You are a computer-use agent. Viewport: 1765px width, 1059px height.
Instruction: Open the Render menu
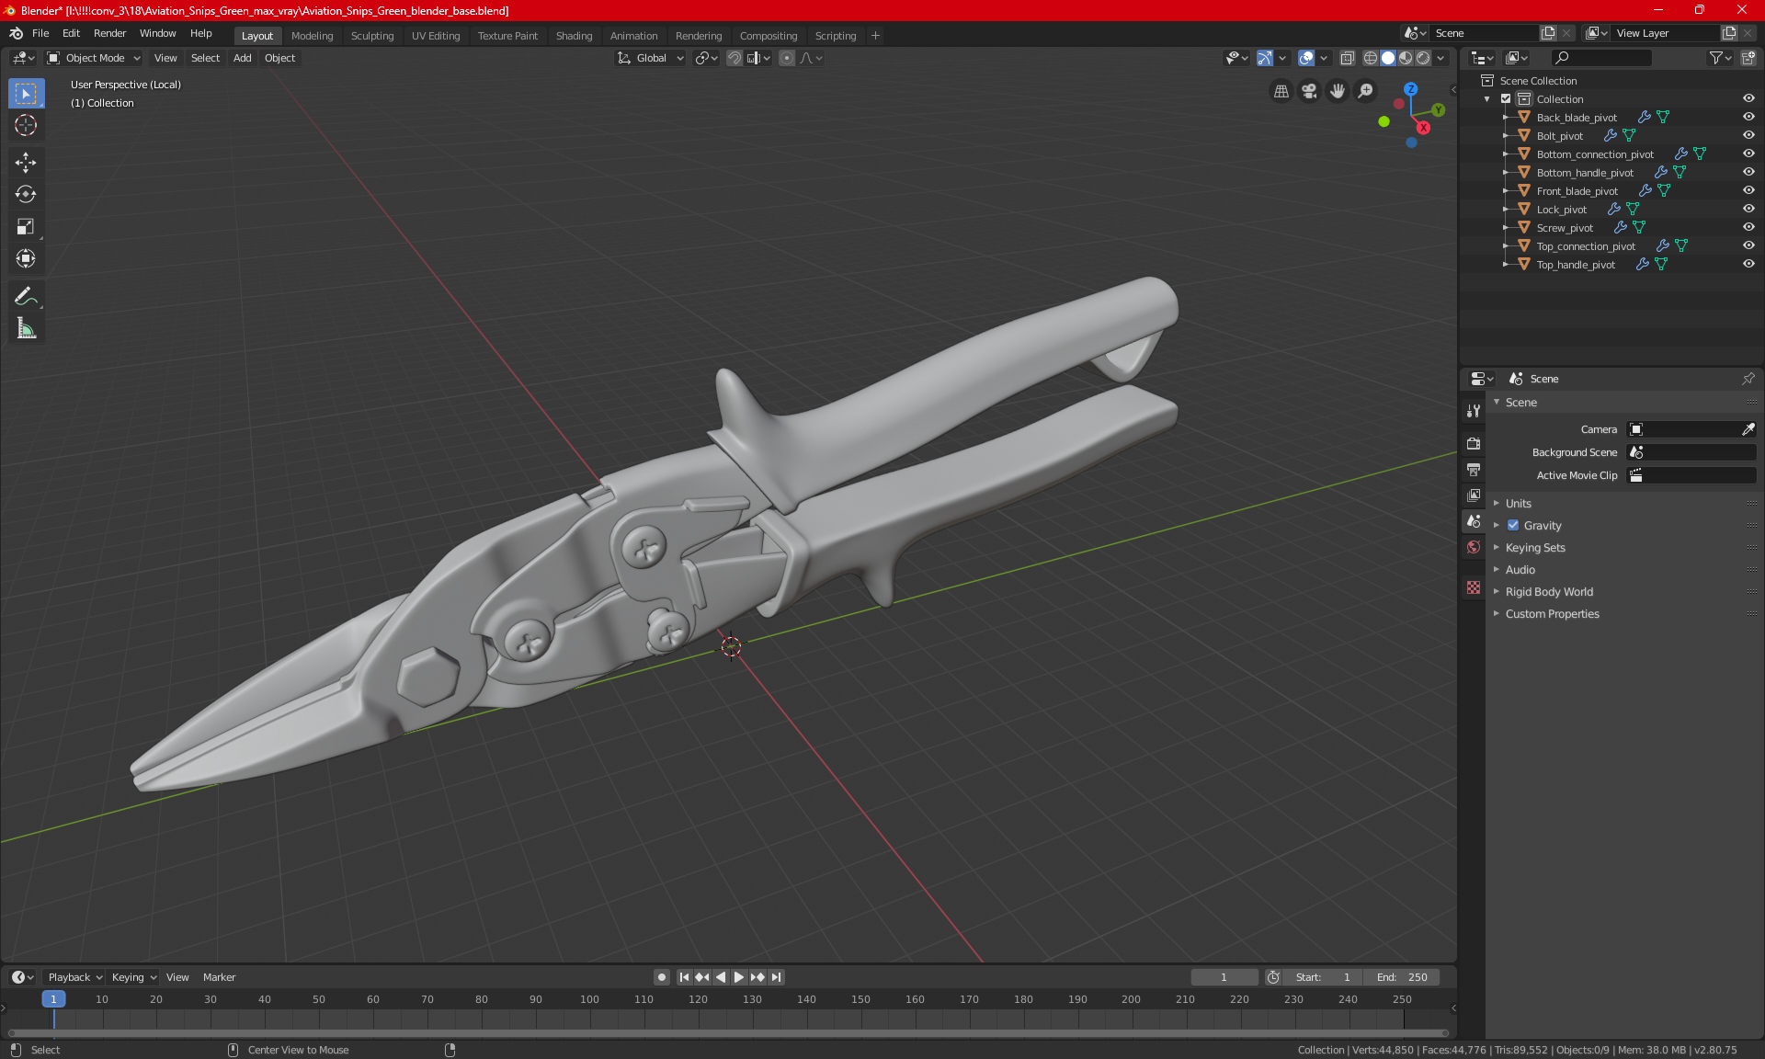point(109,33)
